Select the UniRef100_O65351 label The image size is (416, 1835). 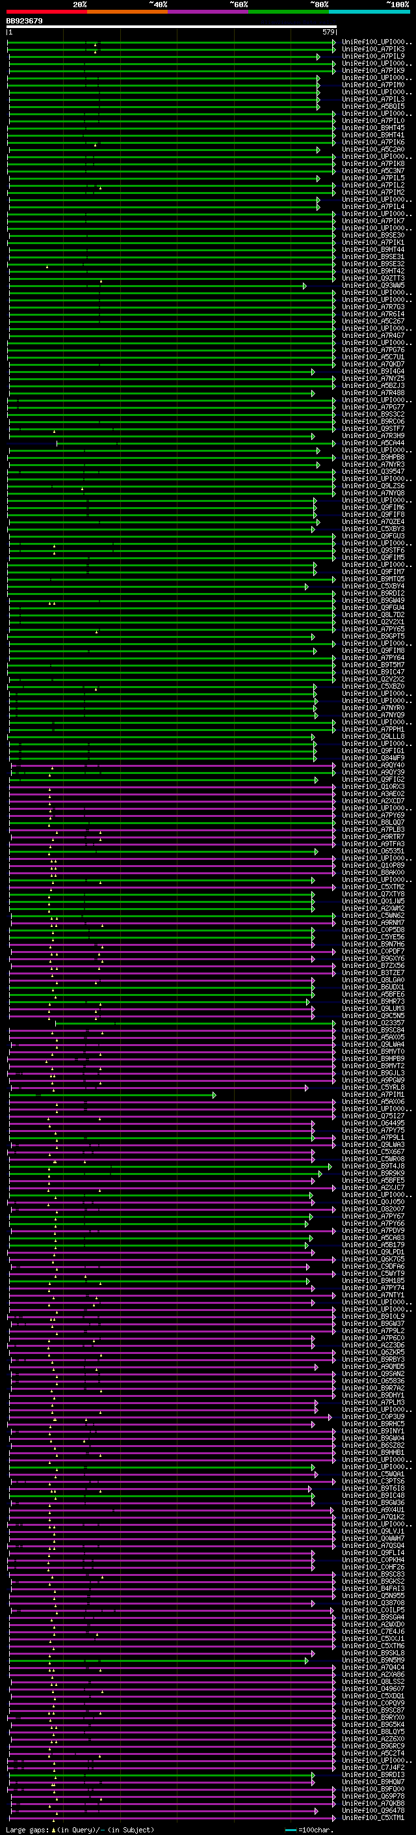(x=373, y=851)
